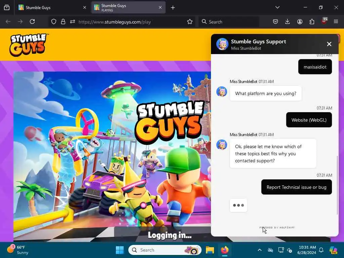Click the 'which of these topics' bot message

coord(273,154)
